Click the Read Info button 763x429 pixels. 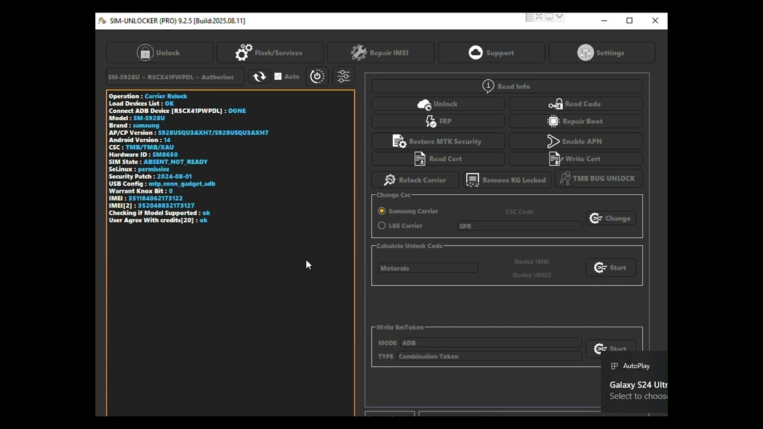point(507,86)
